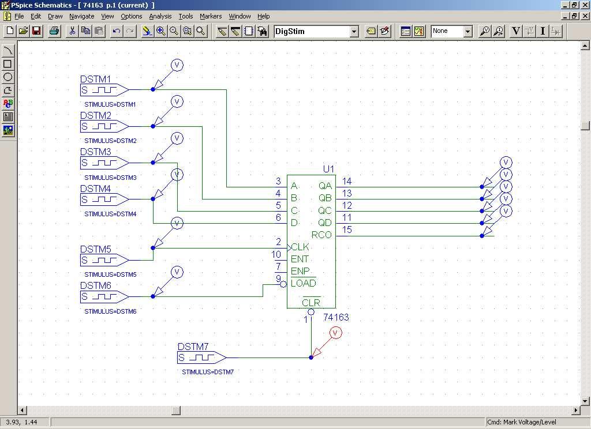This screenshot has height=429, width=591.
Task: Open Setup Analysis window icon
Action: 406,31
